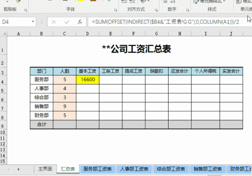
Task: Click the 实发合计 header cell
Action: (231, 71)
